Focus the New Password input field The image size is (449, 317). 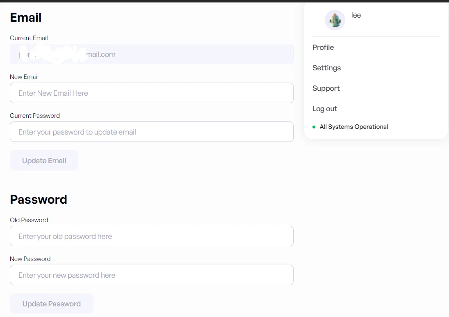(151, 275)
